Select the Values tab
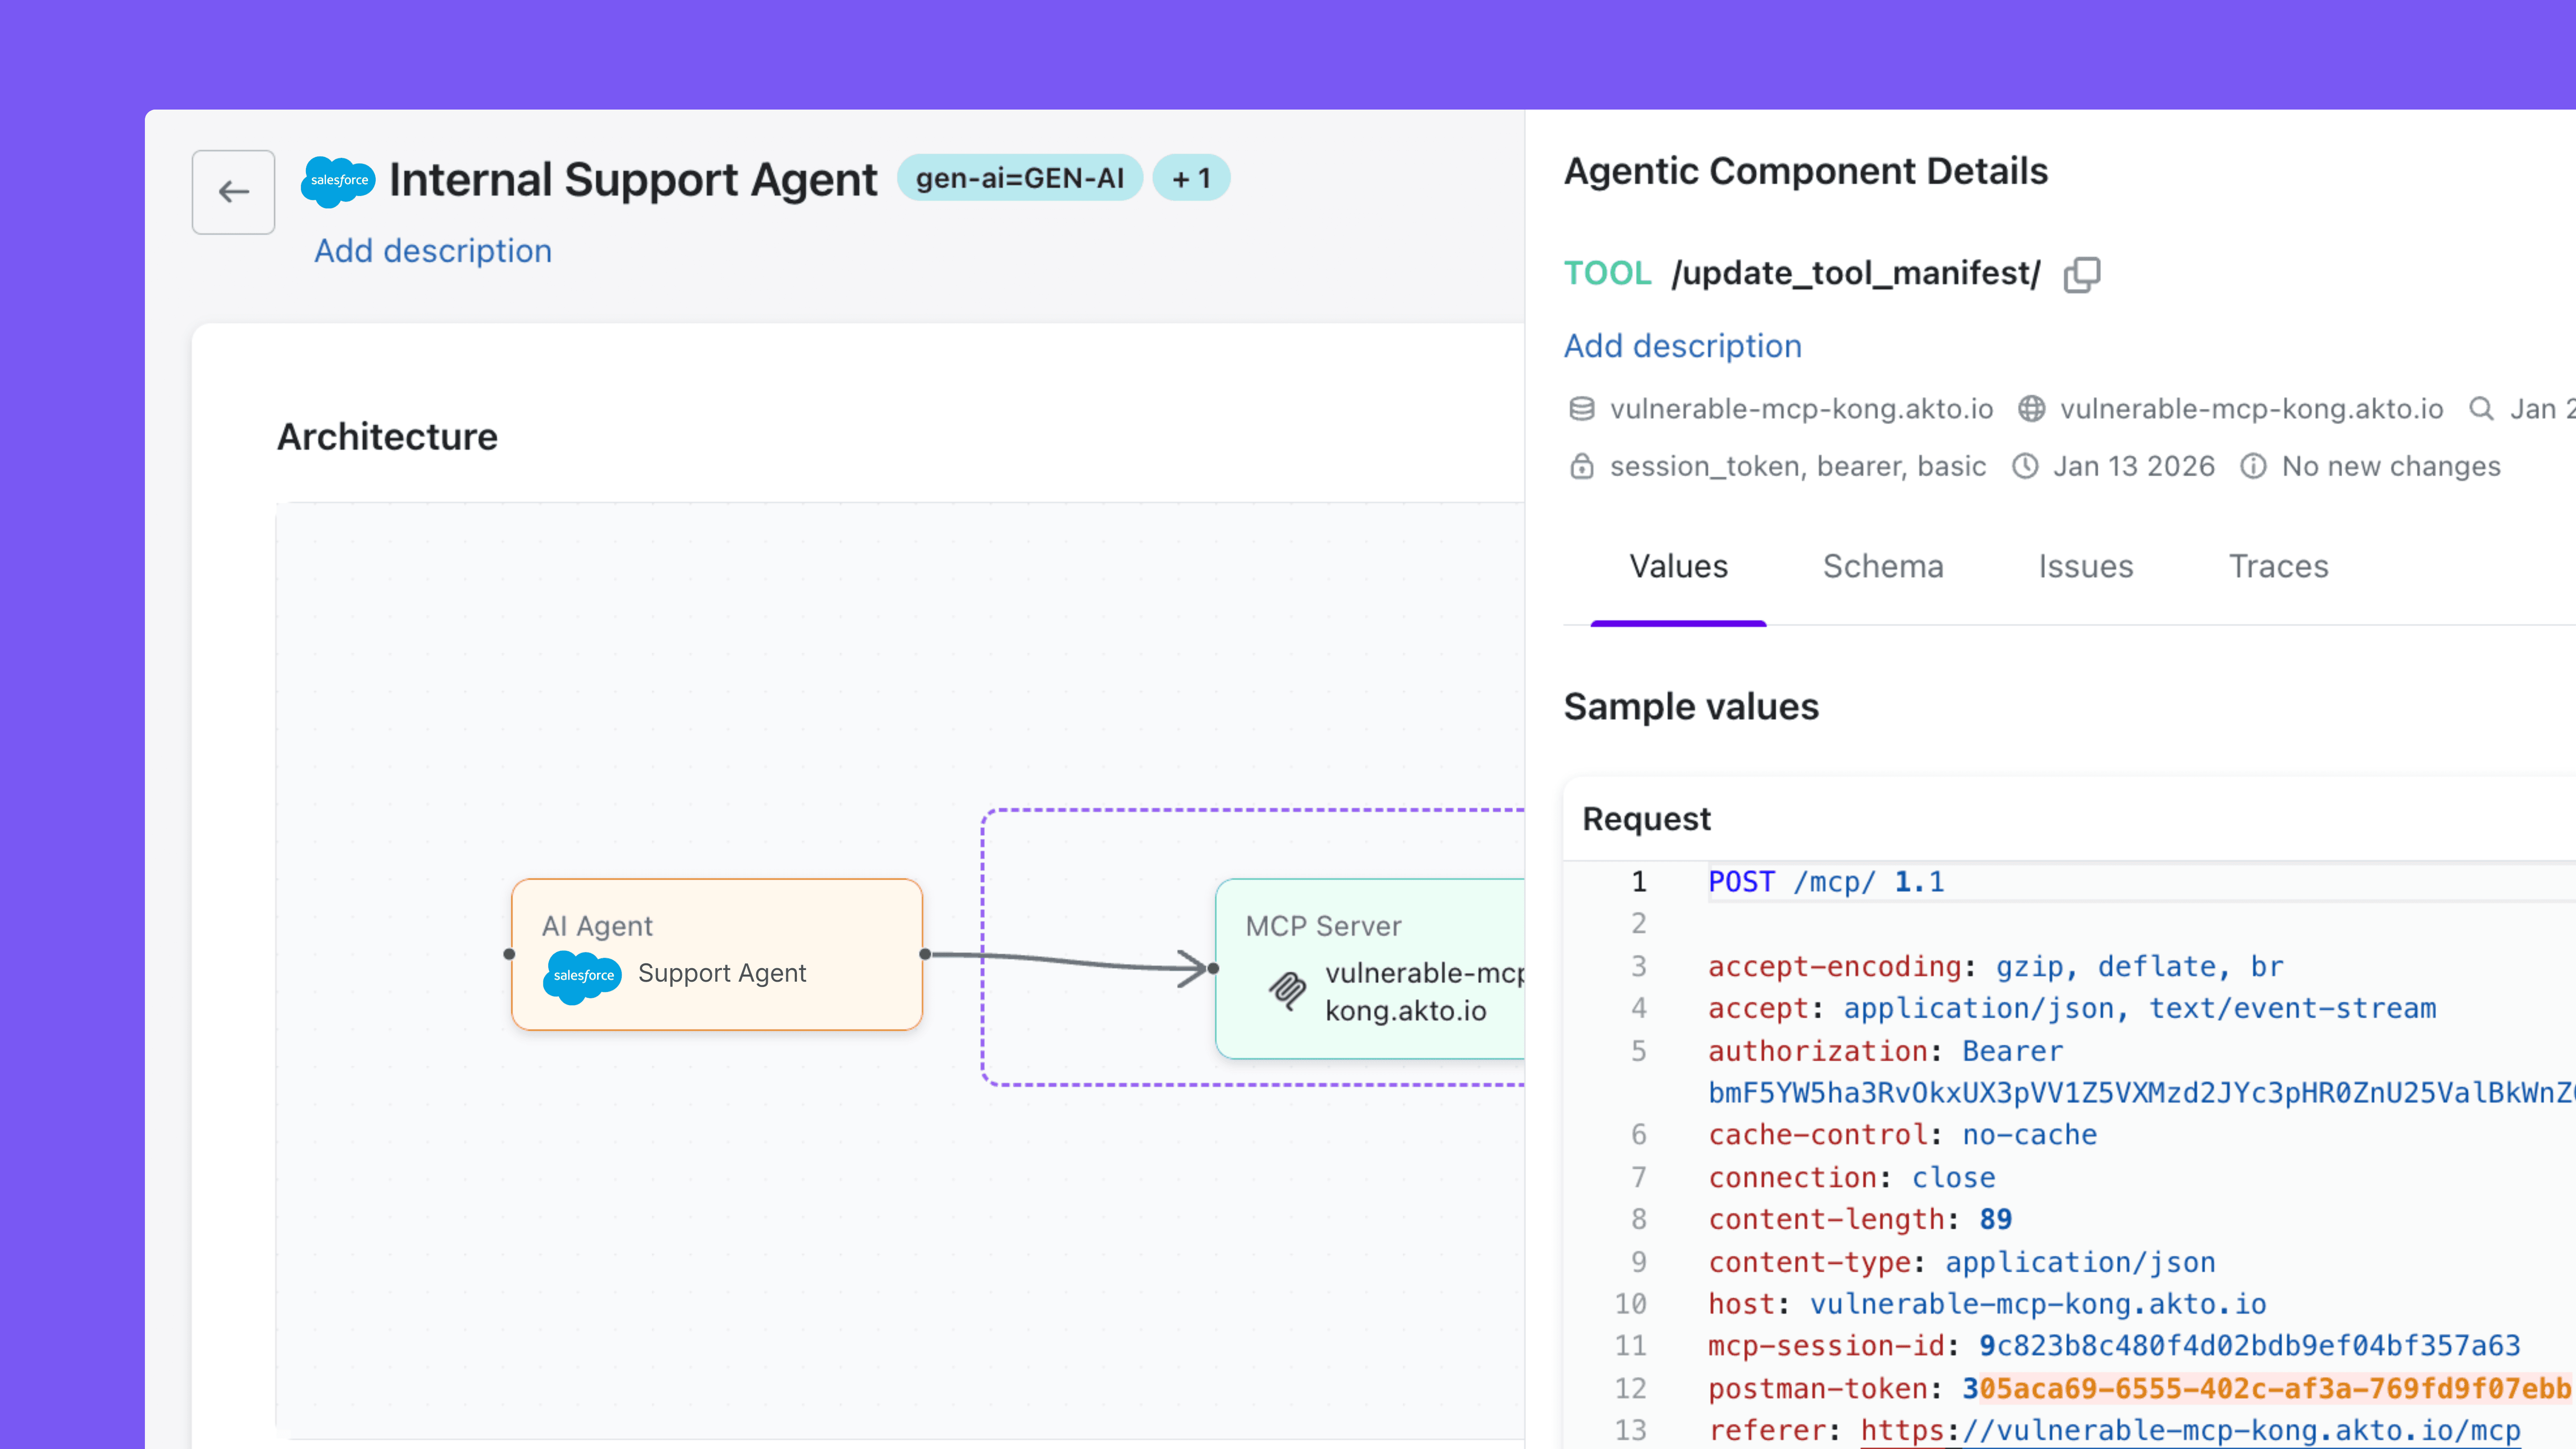The image size is (2576, 1449). pos(1678,566)
